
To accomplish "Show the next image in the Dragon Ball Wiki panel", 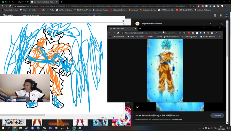I will (x=210, y=23).
